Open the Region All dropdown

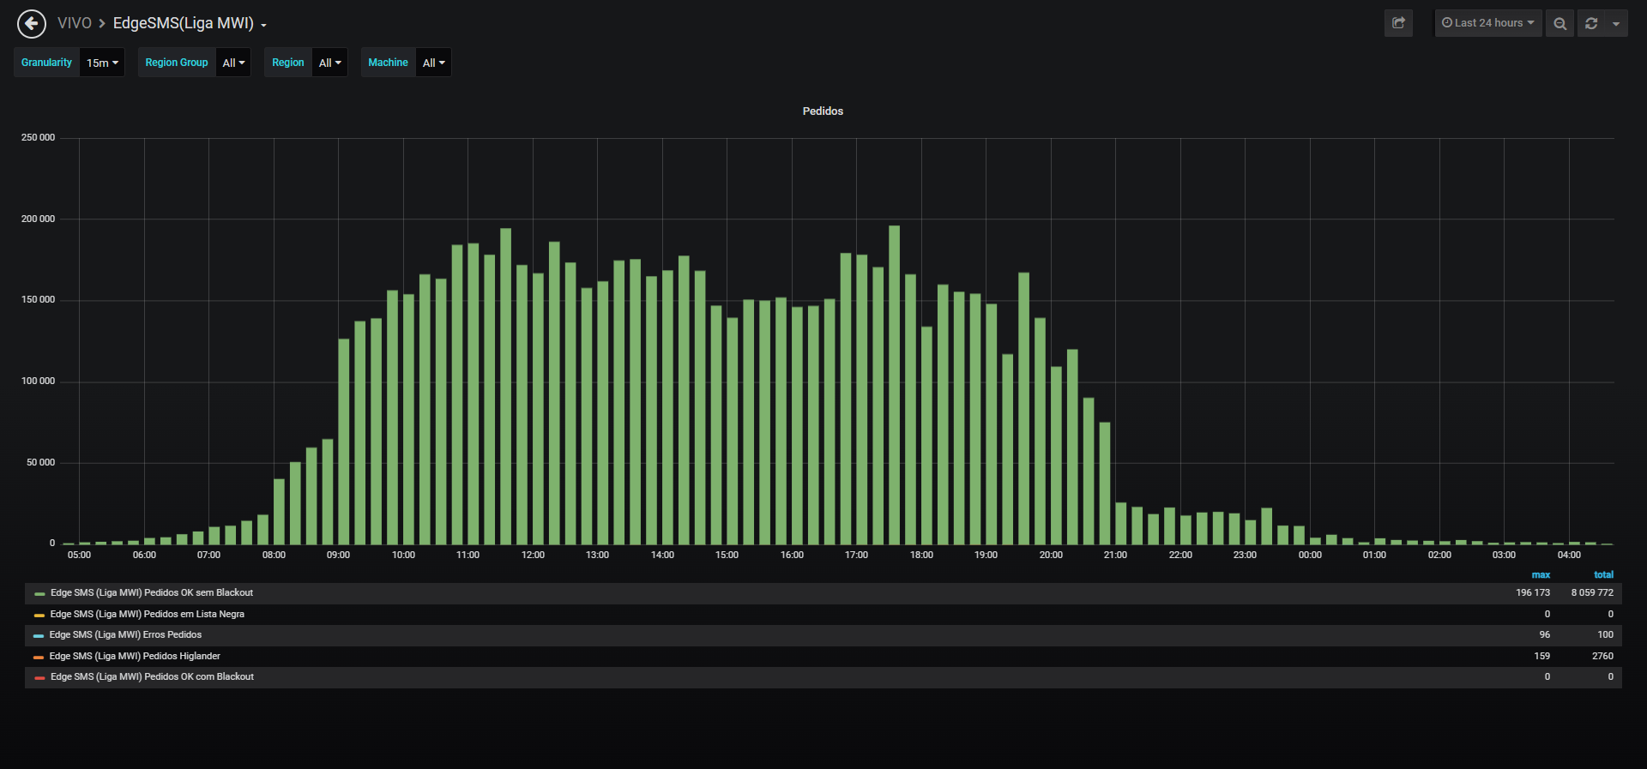coord(329,63)
